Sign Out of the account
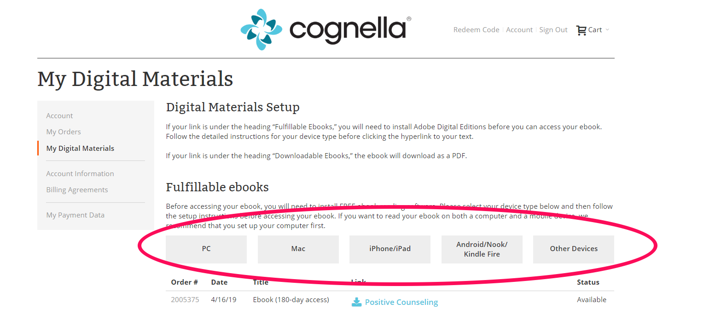Screen dimensions: 721x315 (553, 29)
